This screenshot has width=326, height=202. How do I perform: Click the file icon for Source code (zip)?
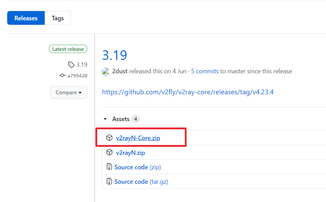tap(109, 167)
